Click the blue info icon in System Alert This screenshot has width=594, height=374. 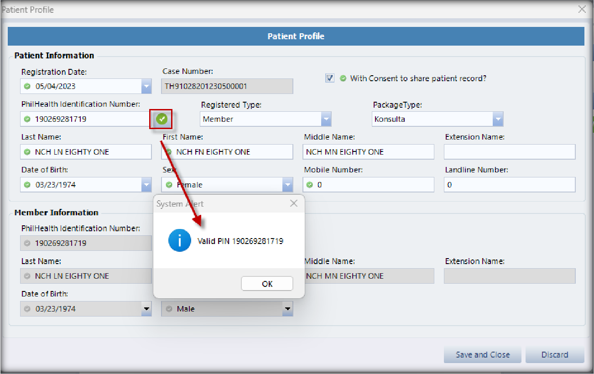[179, 241]
